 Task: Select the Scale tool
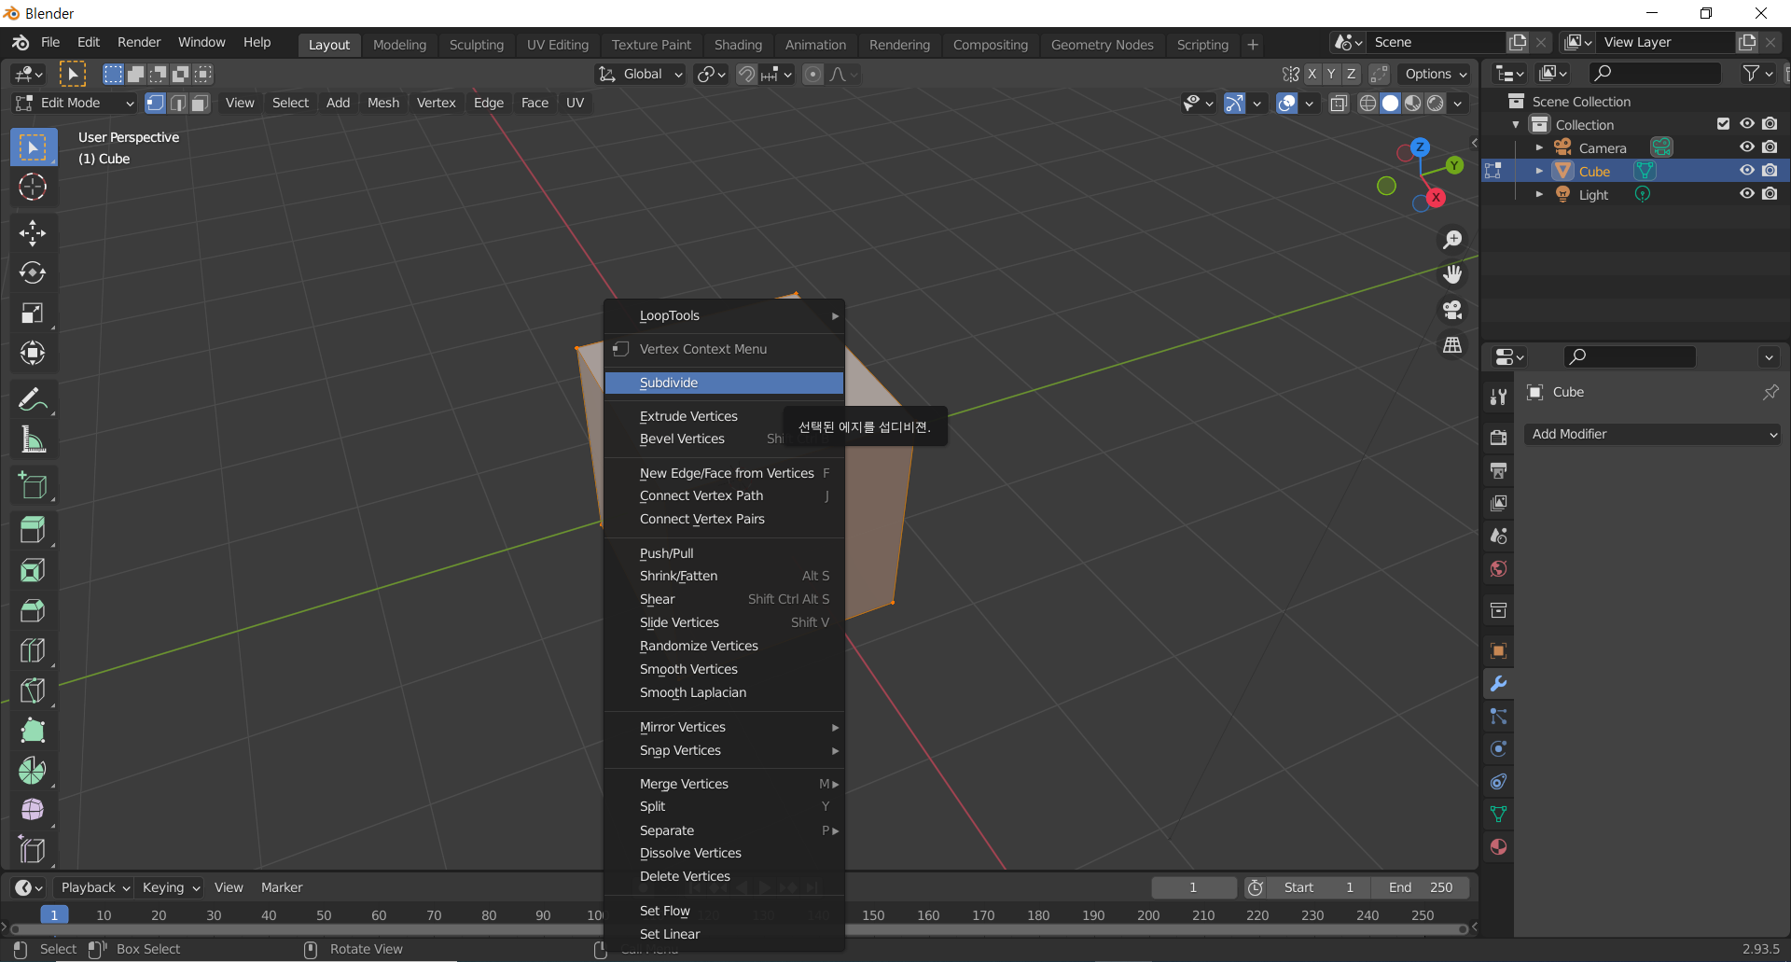pyautogui.click(x=33, y=313)
